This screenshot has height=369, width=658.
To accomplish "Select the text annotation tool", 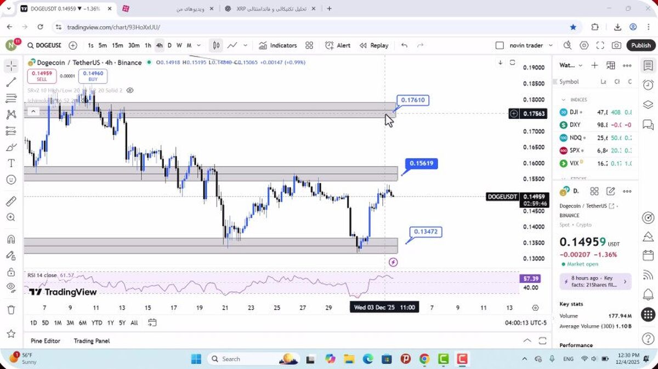I will point(11,163).
